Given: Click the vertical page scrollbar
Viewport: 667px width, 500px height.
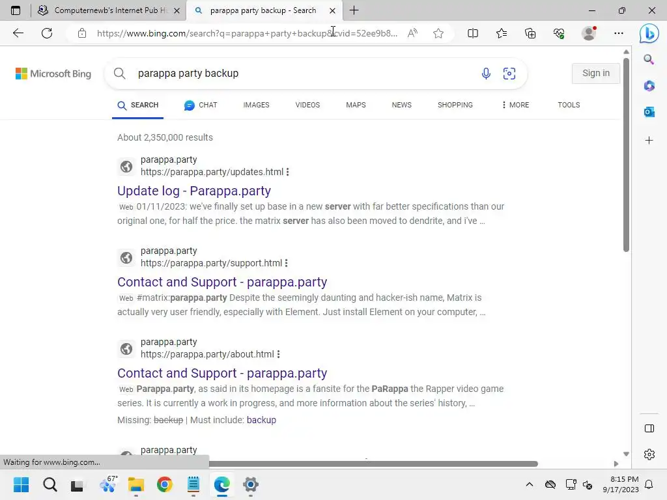Looking at the screenshot, I should (x=626, y=155).
